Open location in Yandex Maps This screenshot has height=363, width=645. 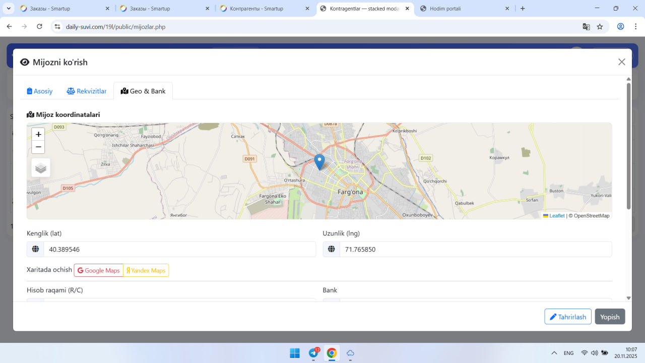146,271
